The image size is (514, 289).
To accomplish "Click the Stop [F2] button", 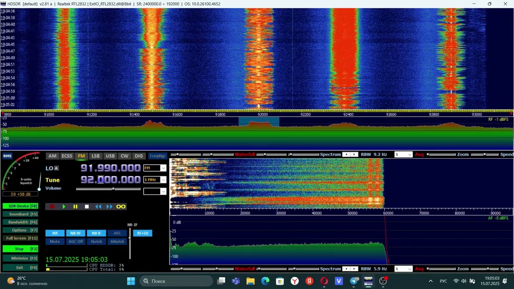I will point(20,249).
